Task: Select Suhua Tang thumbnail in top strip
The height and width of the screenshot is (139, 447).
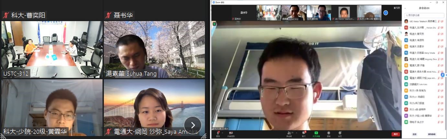Action: (x=294, y=13)
